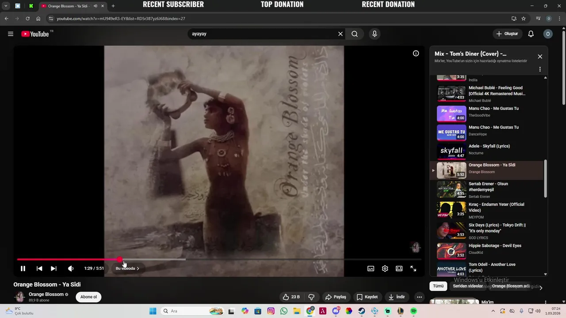This screenshot has height=318, width=566.
Task: Toggle subtitles captions button in player
Action: [x=371, y=269]
